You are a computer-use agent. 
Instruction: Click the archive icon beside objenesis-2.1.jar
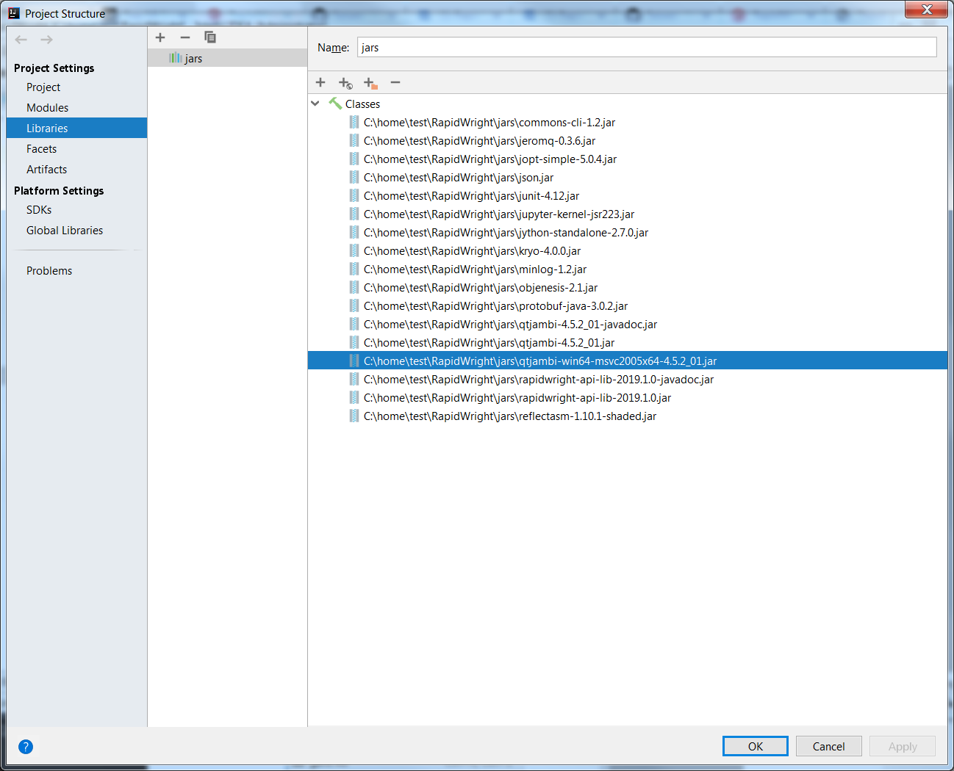pos(354,287)
